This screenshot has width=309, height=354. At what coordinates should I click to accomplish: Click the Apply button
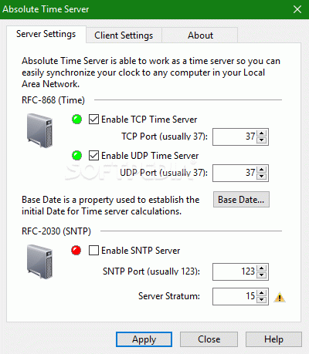144,339
